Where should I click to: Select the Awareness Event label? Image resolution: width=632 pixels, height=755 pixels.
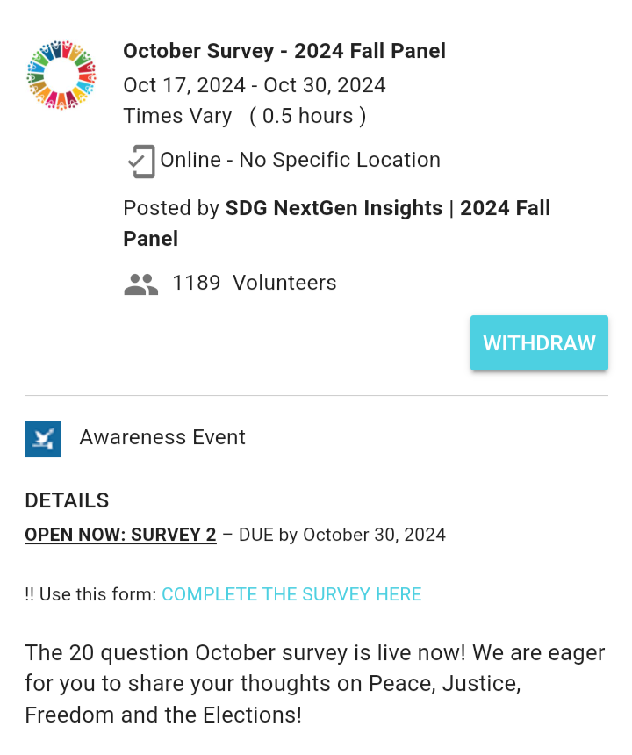[162, 437]
